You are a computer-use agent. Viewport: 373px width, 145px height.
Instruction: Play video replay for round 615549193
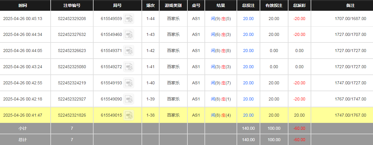129,83
